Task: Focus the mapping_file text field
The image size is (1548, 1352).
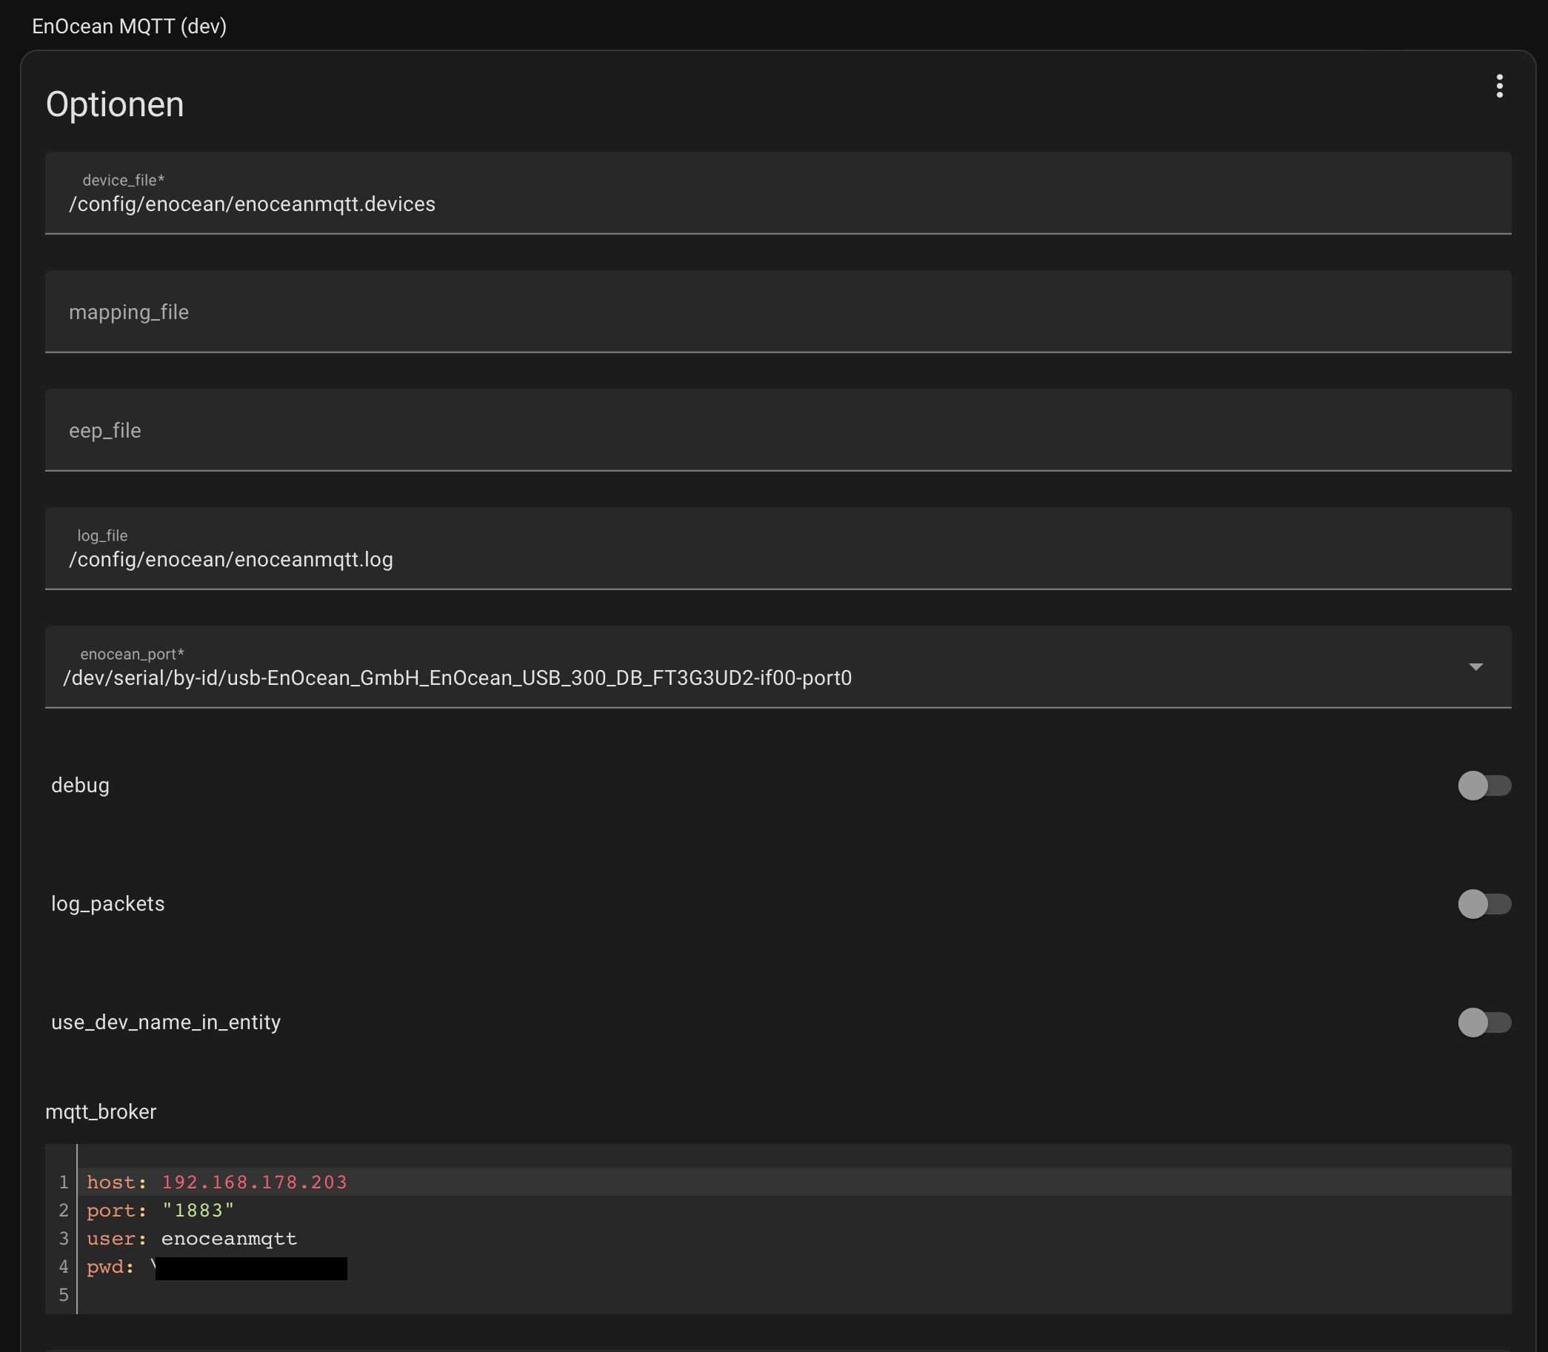Action: click(x=778, y=312)
